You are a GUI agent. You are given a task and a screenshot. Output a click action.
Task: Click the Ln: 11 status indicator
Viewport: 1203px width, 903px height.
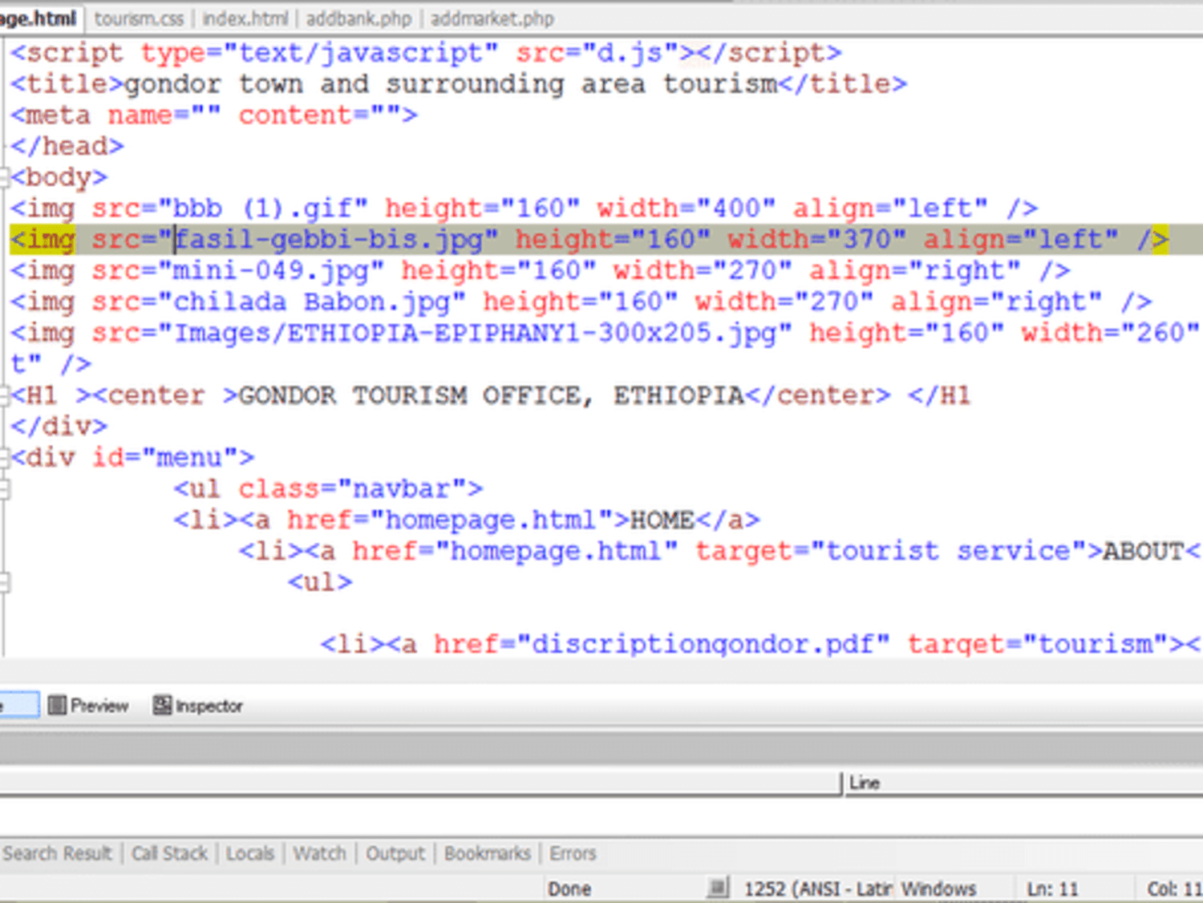pyautogui.click(x=1052, y=889)
